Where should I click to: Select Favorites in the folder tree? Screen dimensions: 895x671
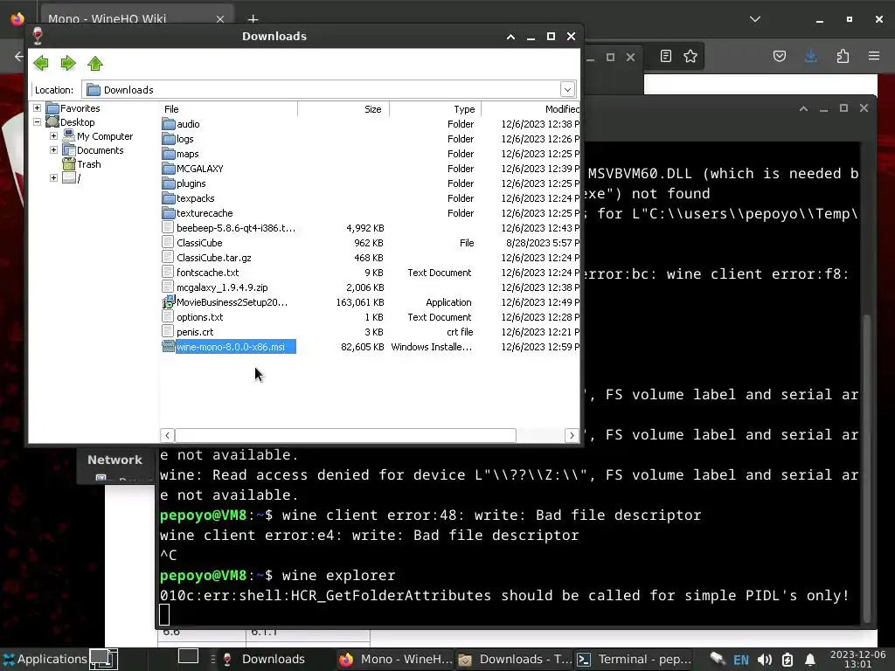point(80,108)
